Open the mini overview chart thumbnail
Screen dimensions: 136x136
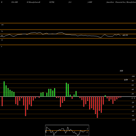67,130
